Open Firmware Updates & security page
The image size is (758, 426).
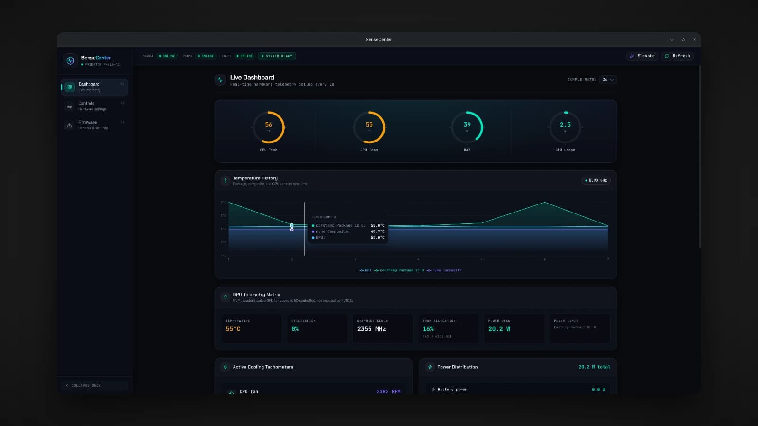point(95,125)
